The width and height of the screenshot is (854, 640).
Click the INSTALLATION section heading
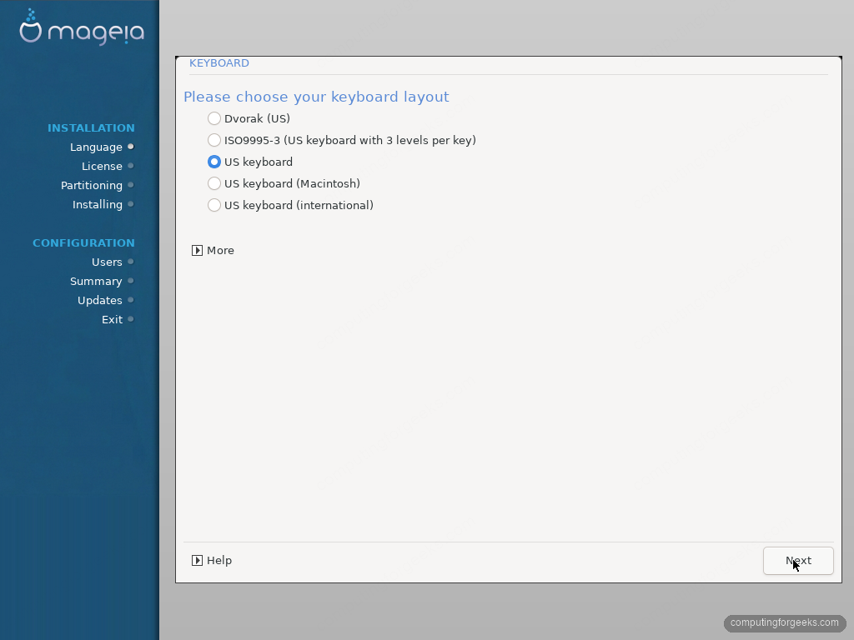coord(91,127)
